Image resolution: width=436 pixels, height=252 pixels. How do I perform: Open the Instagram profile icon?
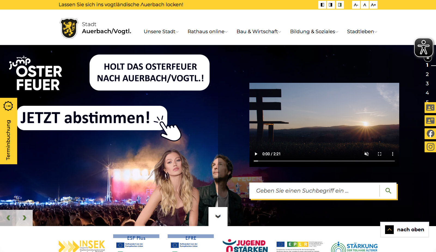pyautogui.click(x=430, y=147)
